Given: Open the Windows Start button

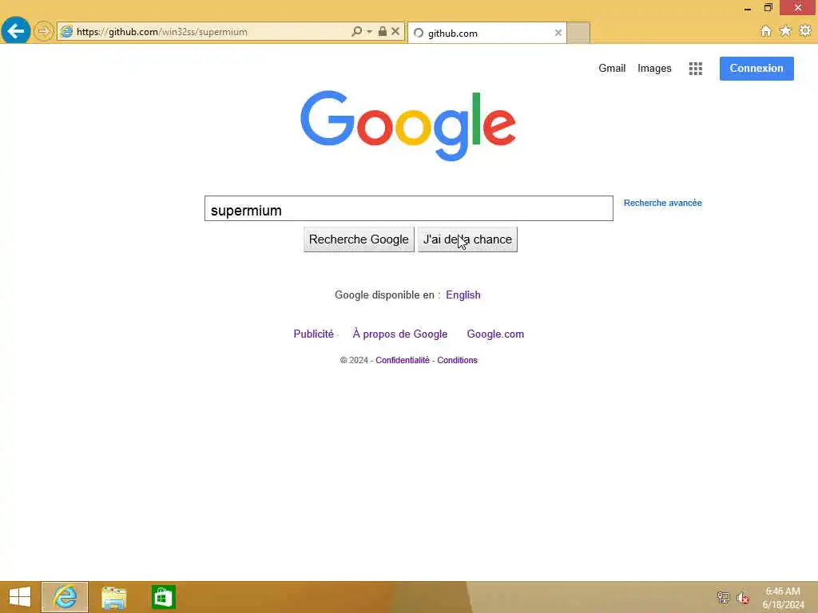Looking at the screenshot, I should [20, 597].
